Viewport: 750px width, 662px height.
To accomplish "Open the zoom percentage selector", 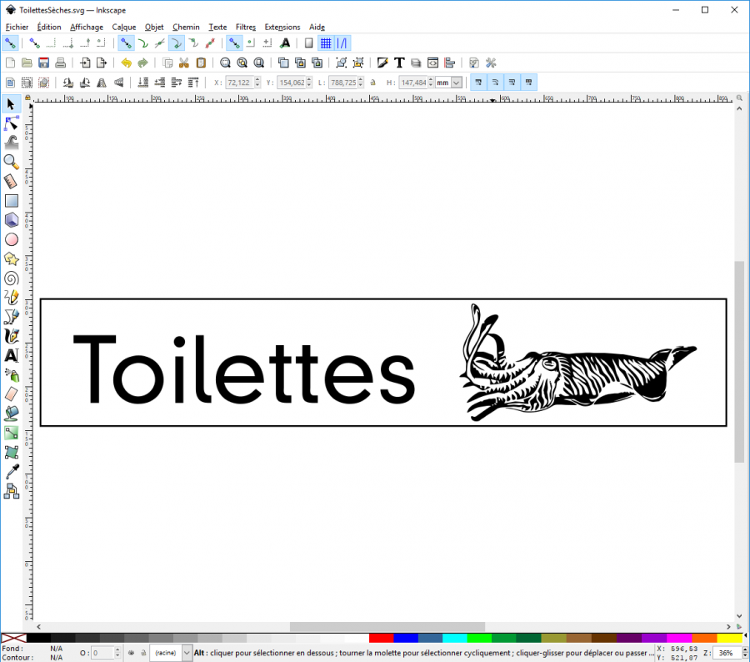I will [x=726, y=653].
